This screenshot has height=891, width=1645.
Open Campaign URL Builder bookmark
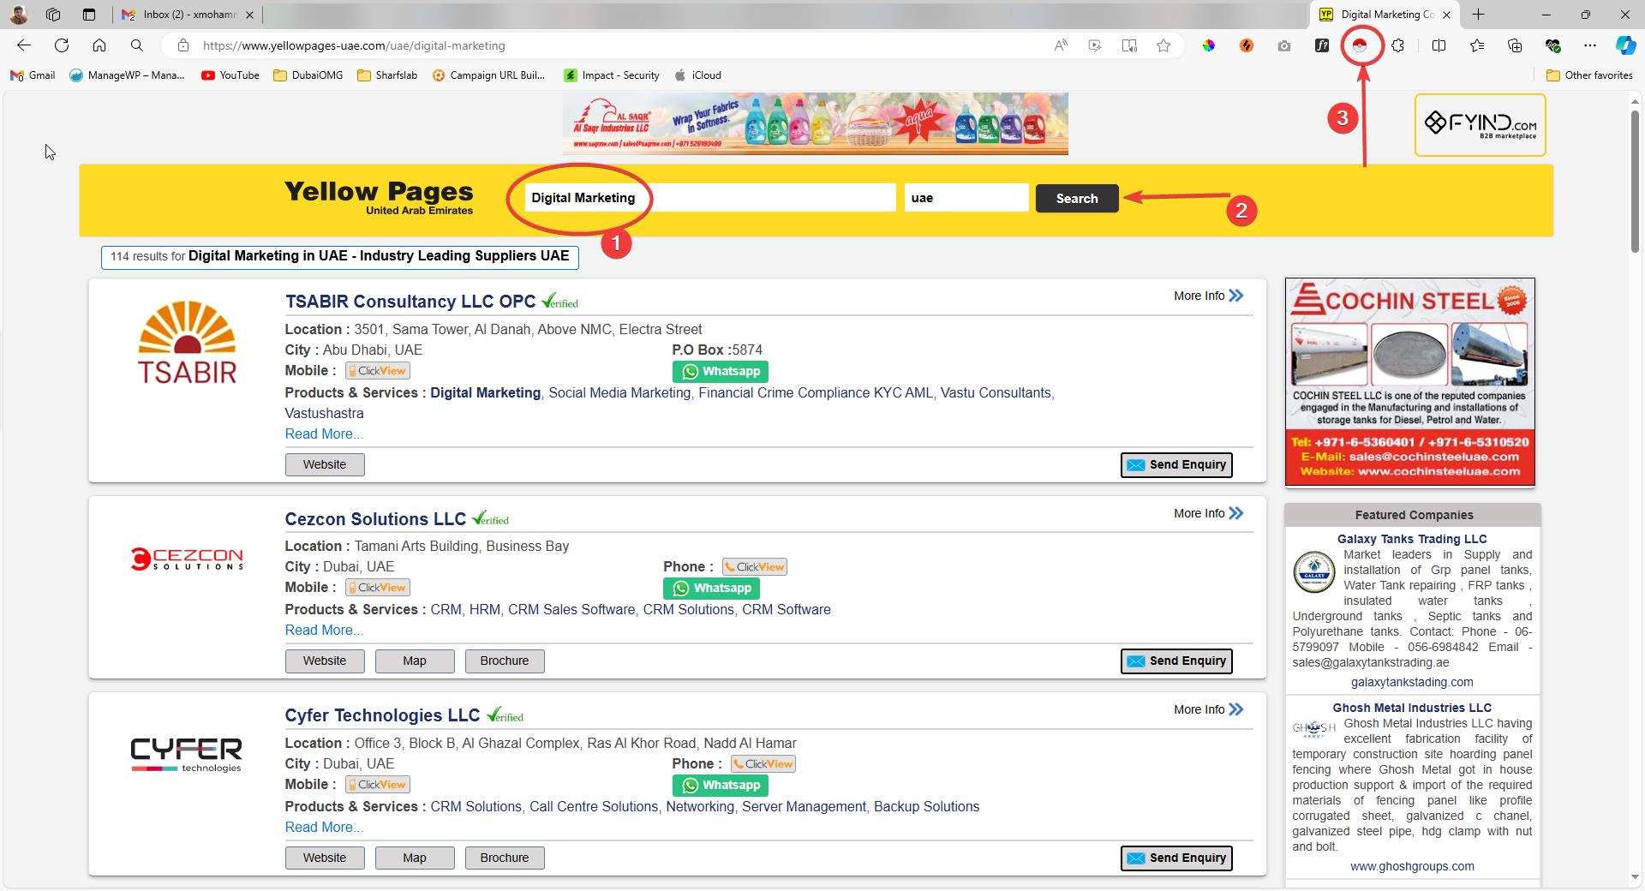click(x=489, y=75)
